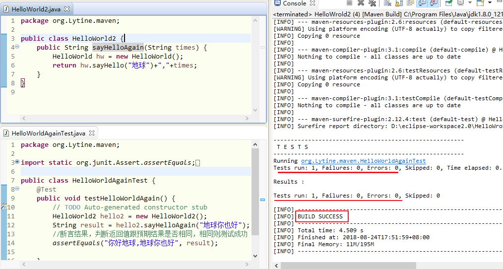Click scroll-left arrow in HelloWorldAgainTest.java editor
This screenshot has width=503, height=269.
(24, 264)
